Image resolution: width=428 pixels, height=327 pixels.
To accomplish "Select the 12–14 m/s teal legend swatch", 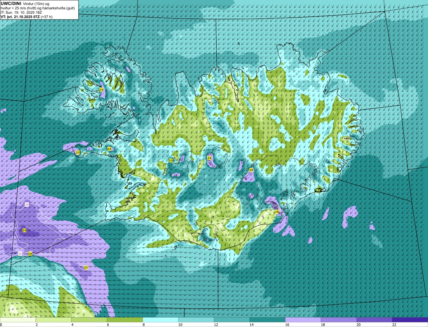I will coord(232,320).
